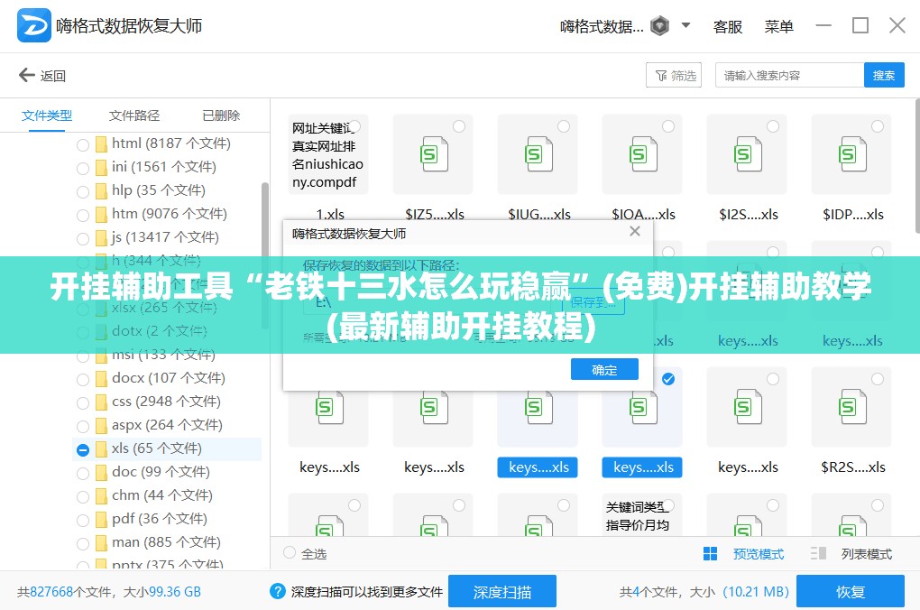Select the aspx (264 files) radio
The width and height of the screenshot is (920, 610).
pos(83,426)
